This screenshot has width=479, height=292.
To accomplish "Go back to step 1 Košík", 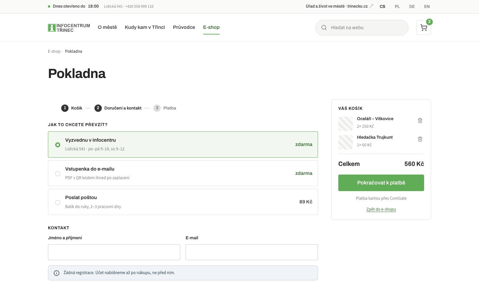I will [x=72, y=108].
